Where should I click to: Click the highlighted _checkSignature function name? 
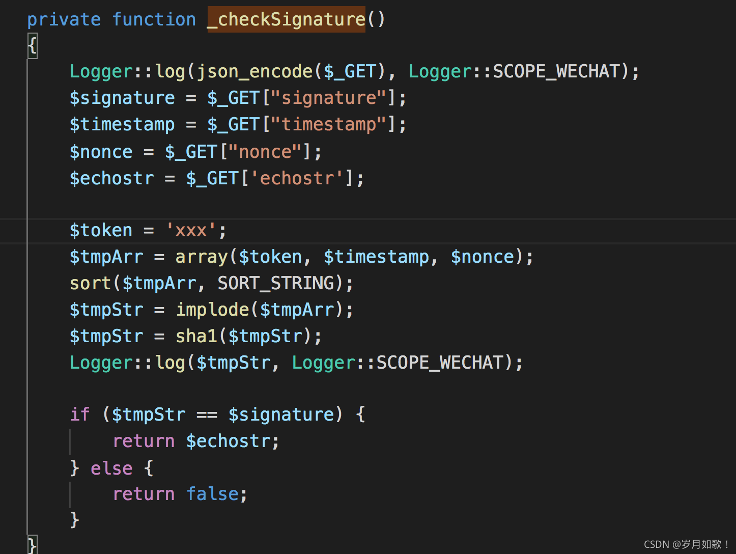click(x=286, y=19)
